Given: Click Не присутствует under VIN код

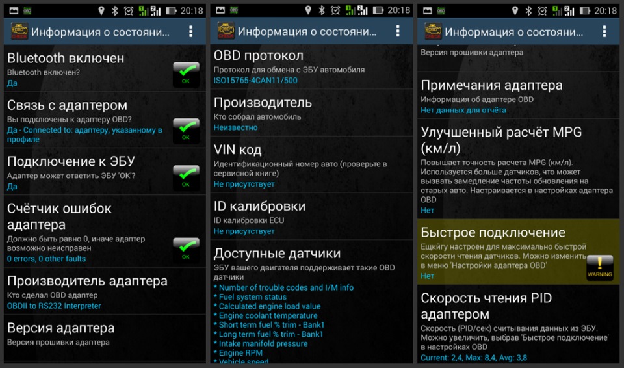Looking at the screenshot, I should coord(244,184).
